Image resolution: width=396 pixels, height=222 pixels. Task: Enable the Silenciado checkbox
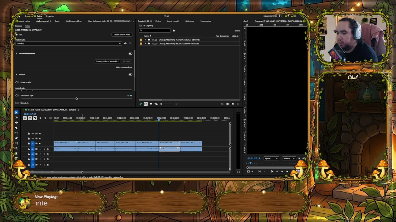pyautogui.click(x=17, y=103)
